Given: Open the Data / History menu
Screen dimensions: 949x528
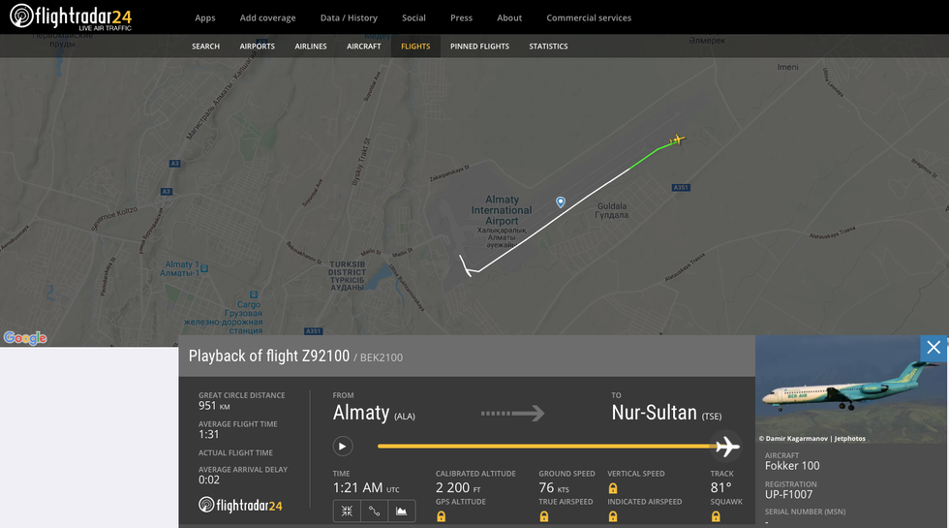Looking at the screenshot, I should pos(349,18).
